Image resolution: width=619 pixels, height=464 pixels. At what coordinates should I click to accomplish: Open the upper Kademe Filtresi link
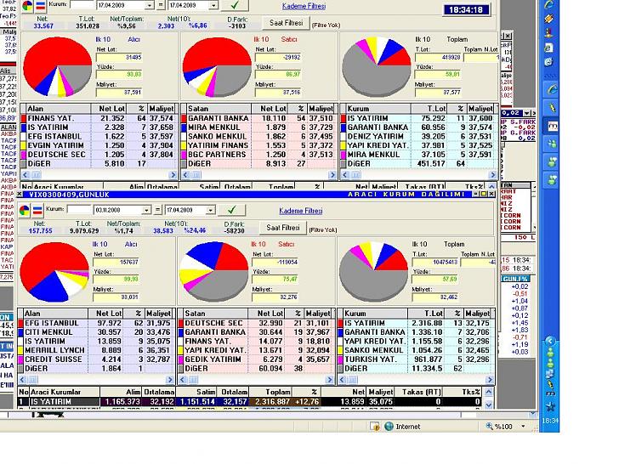[304, 6]
